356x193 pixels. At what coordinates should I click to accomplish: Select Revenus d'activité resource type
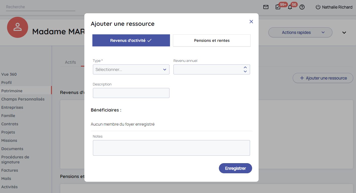(131, 40)
